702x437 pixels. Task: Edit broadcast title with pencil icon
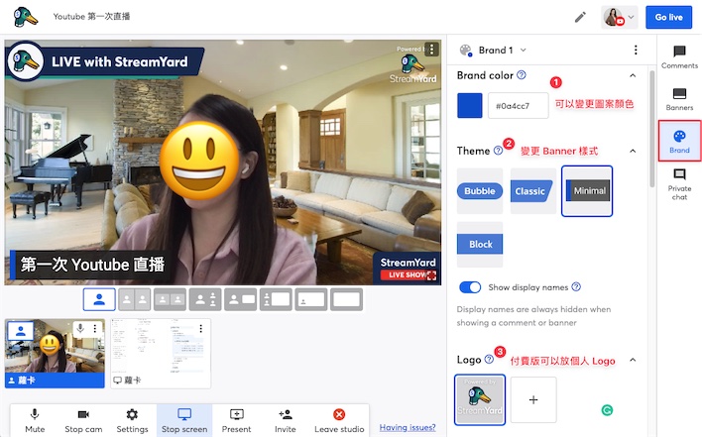coord(580,18)
